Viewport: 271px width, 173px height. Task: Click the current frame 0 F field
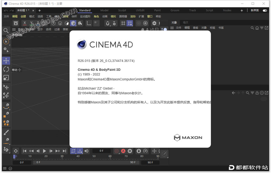click(101, 151)
